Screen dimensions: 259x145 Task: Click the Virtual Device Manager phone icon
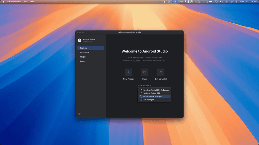pyautogui.click(x=141, y=96)
